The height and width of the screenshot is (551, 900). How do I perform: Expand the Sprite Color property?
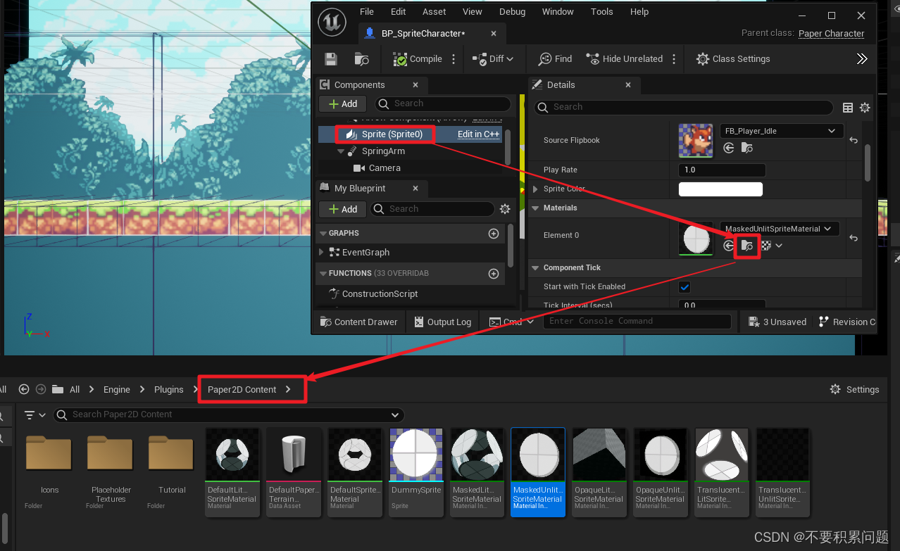click(x=536, y=189)
